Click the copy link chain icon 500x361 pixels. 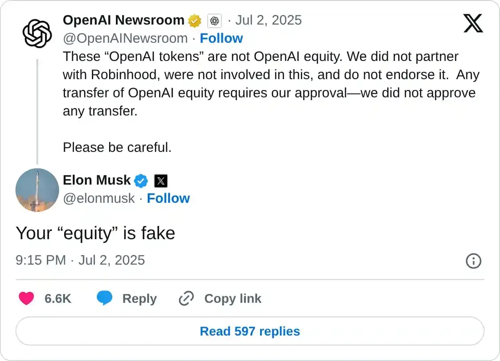(185, 298)
